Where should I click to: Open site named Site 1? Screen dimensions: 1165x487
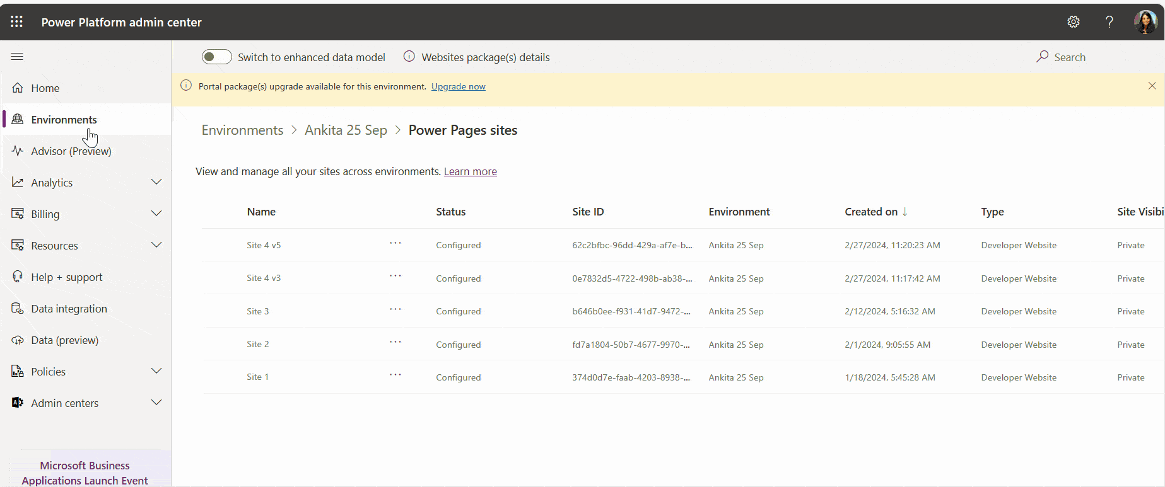click(257, 377)
